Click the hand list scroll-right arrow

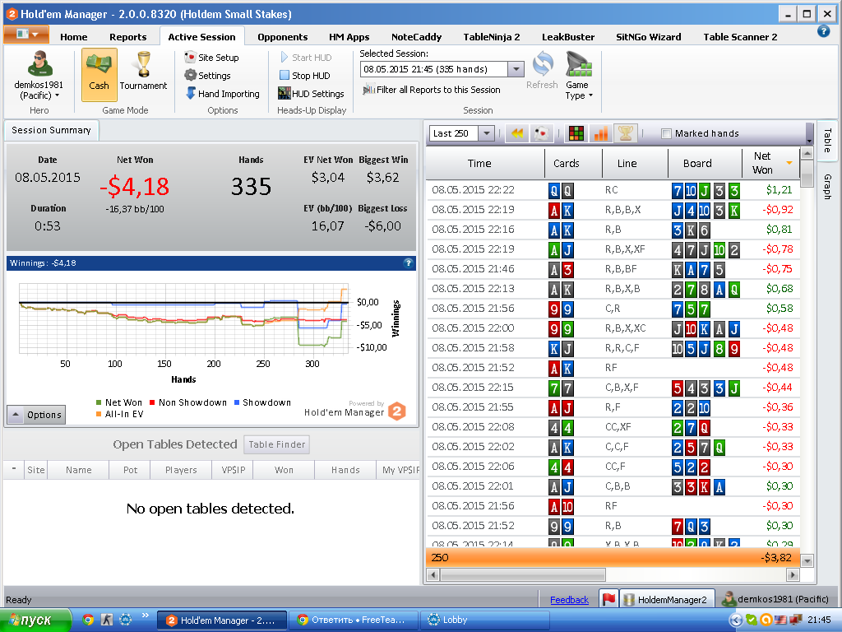[x=793, y=575]
